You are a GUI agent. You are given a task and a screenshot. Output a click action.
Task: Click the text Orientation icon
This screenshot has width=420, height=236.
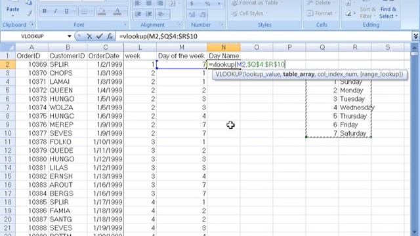161,14
